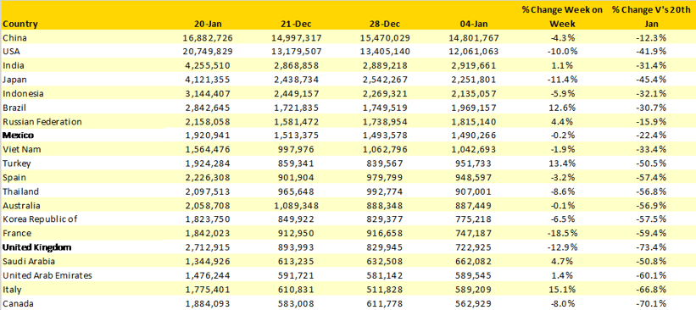Select the Saudi Arabia row label
Screen dimensions: 696x310
29,262
